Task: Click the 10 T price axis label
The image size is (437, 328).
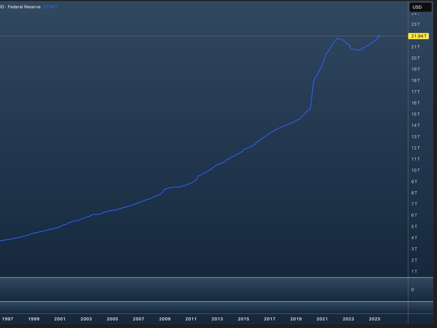Action: click(x=416, y=170)
